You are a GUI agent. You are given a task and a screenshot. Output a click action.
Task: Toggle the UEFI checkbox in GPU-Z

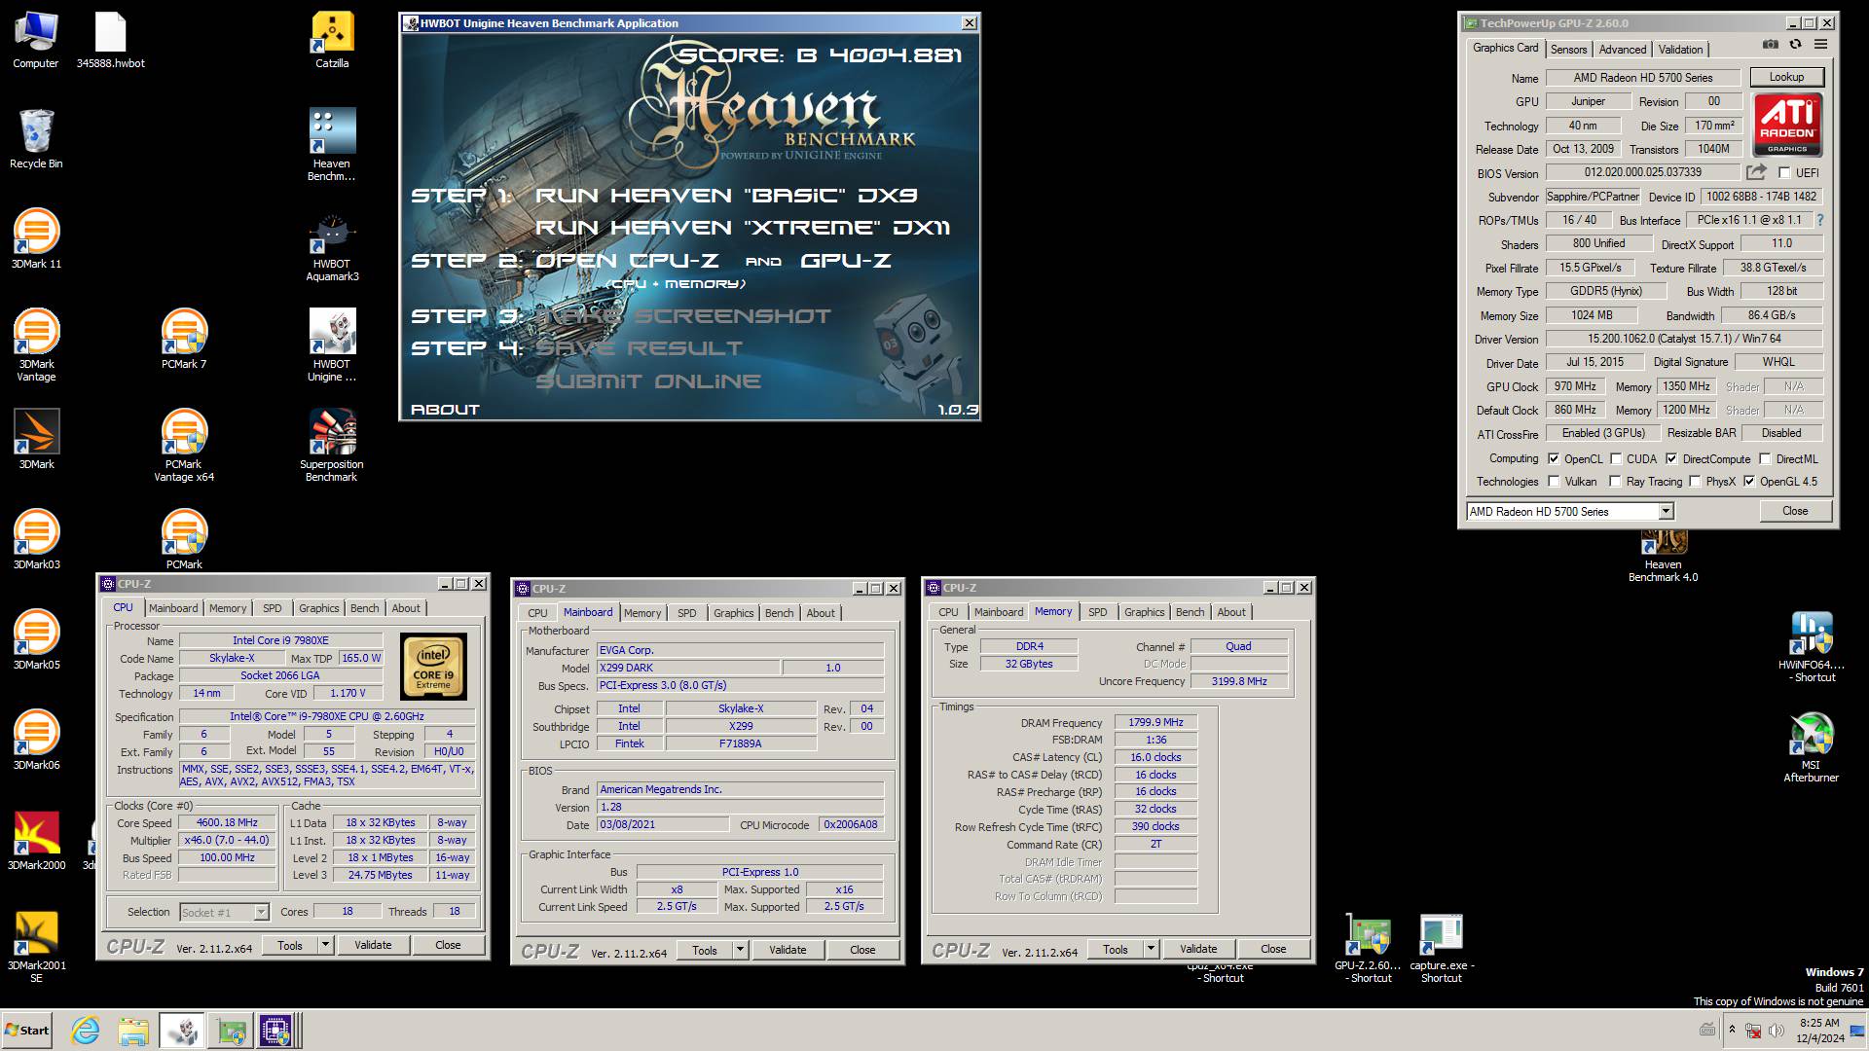point(1784,173)
